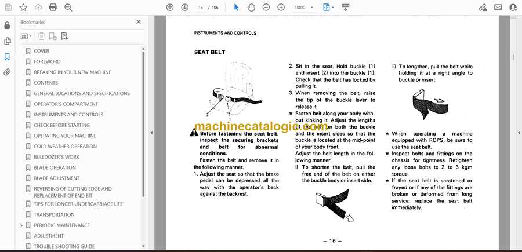The image size is (522, 252).
Task: Open ADJUSTMENT bookmark
Action: point(49,236)
